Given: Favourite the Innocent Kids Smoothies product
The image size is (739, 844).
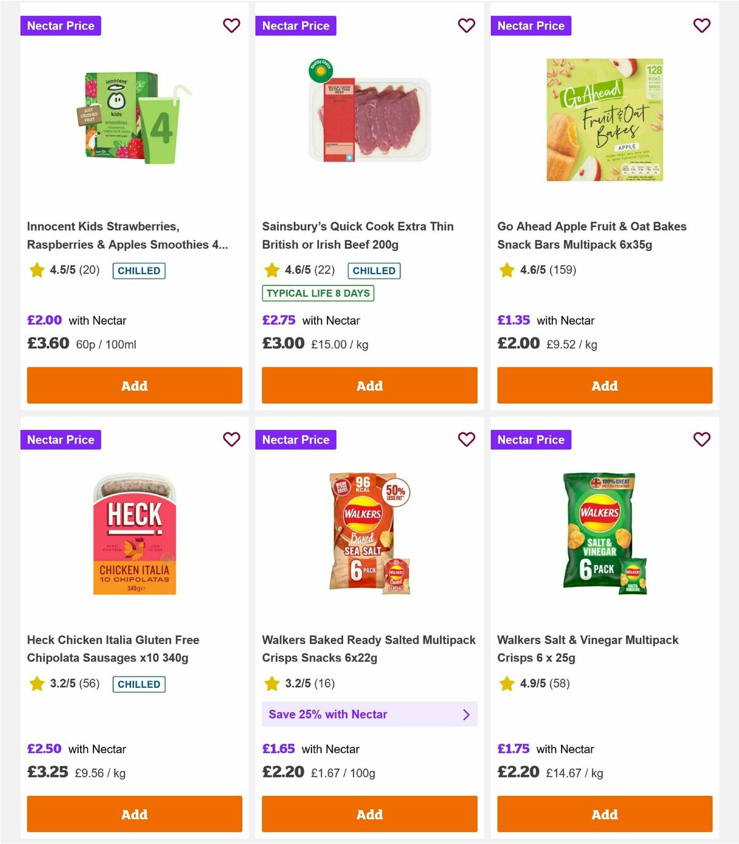Looking at the screenshot, I should click(x=232, y=26).
